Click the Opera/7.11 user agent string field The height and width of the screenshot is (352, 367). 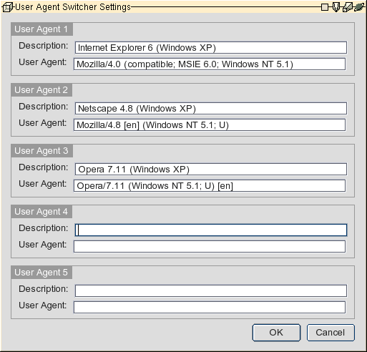click(x=210, y=186)
